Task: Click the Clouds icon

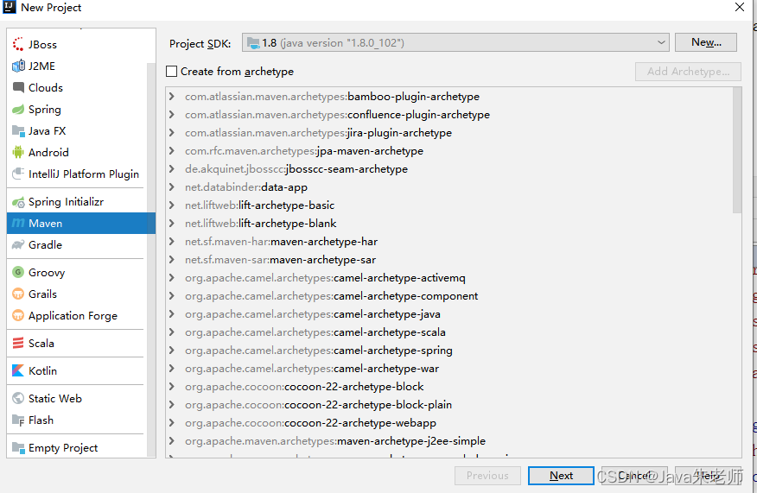Action: 18,87
